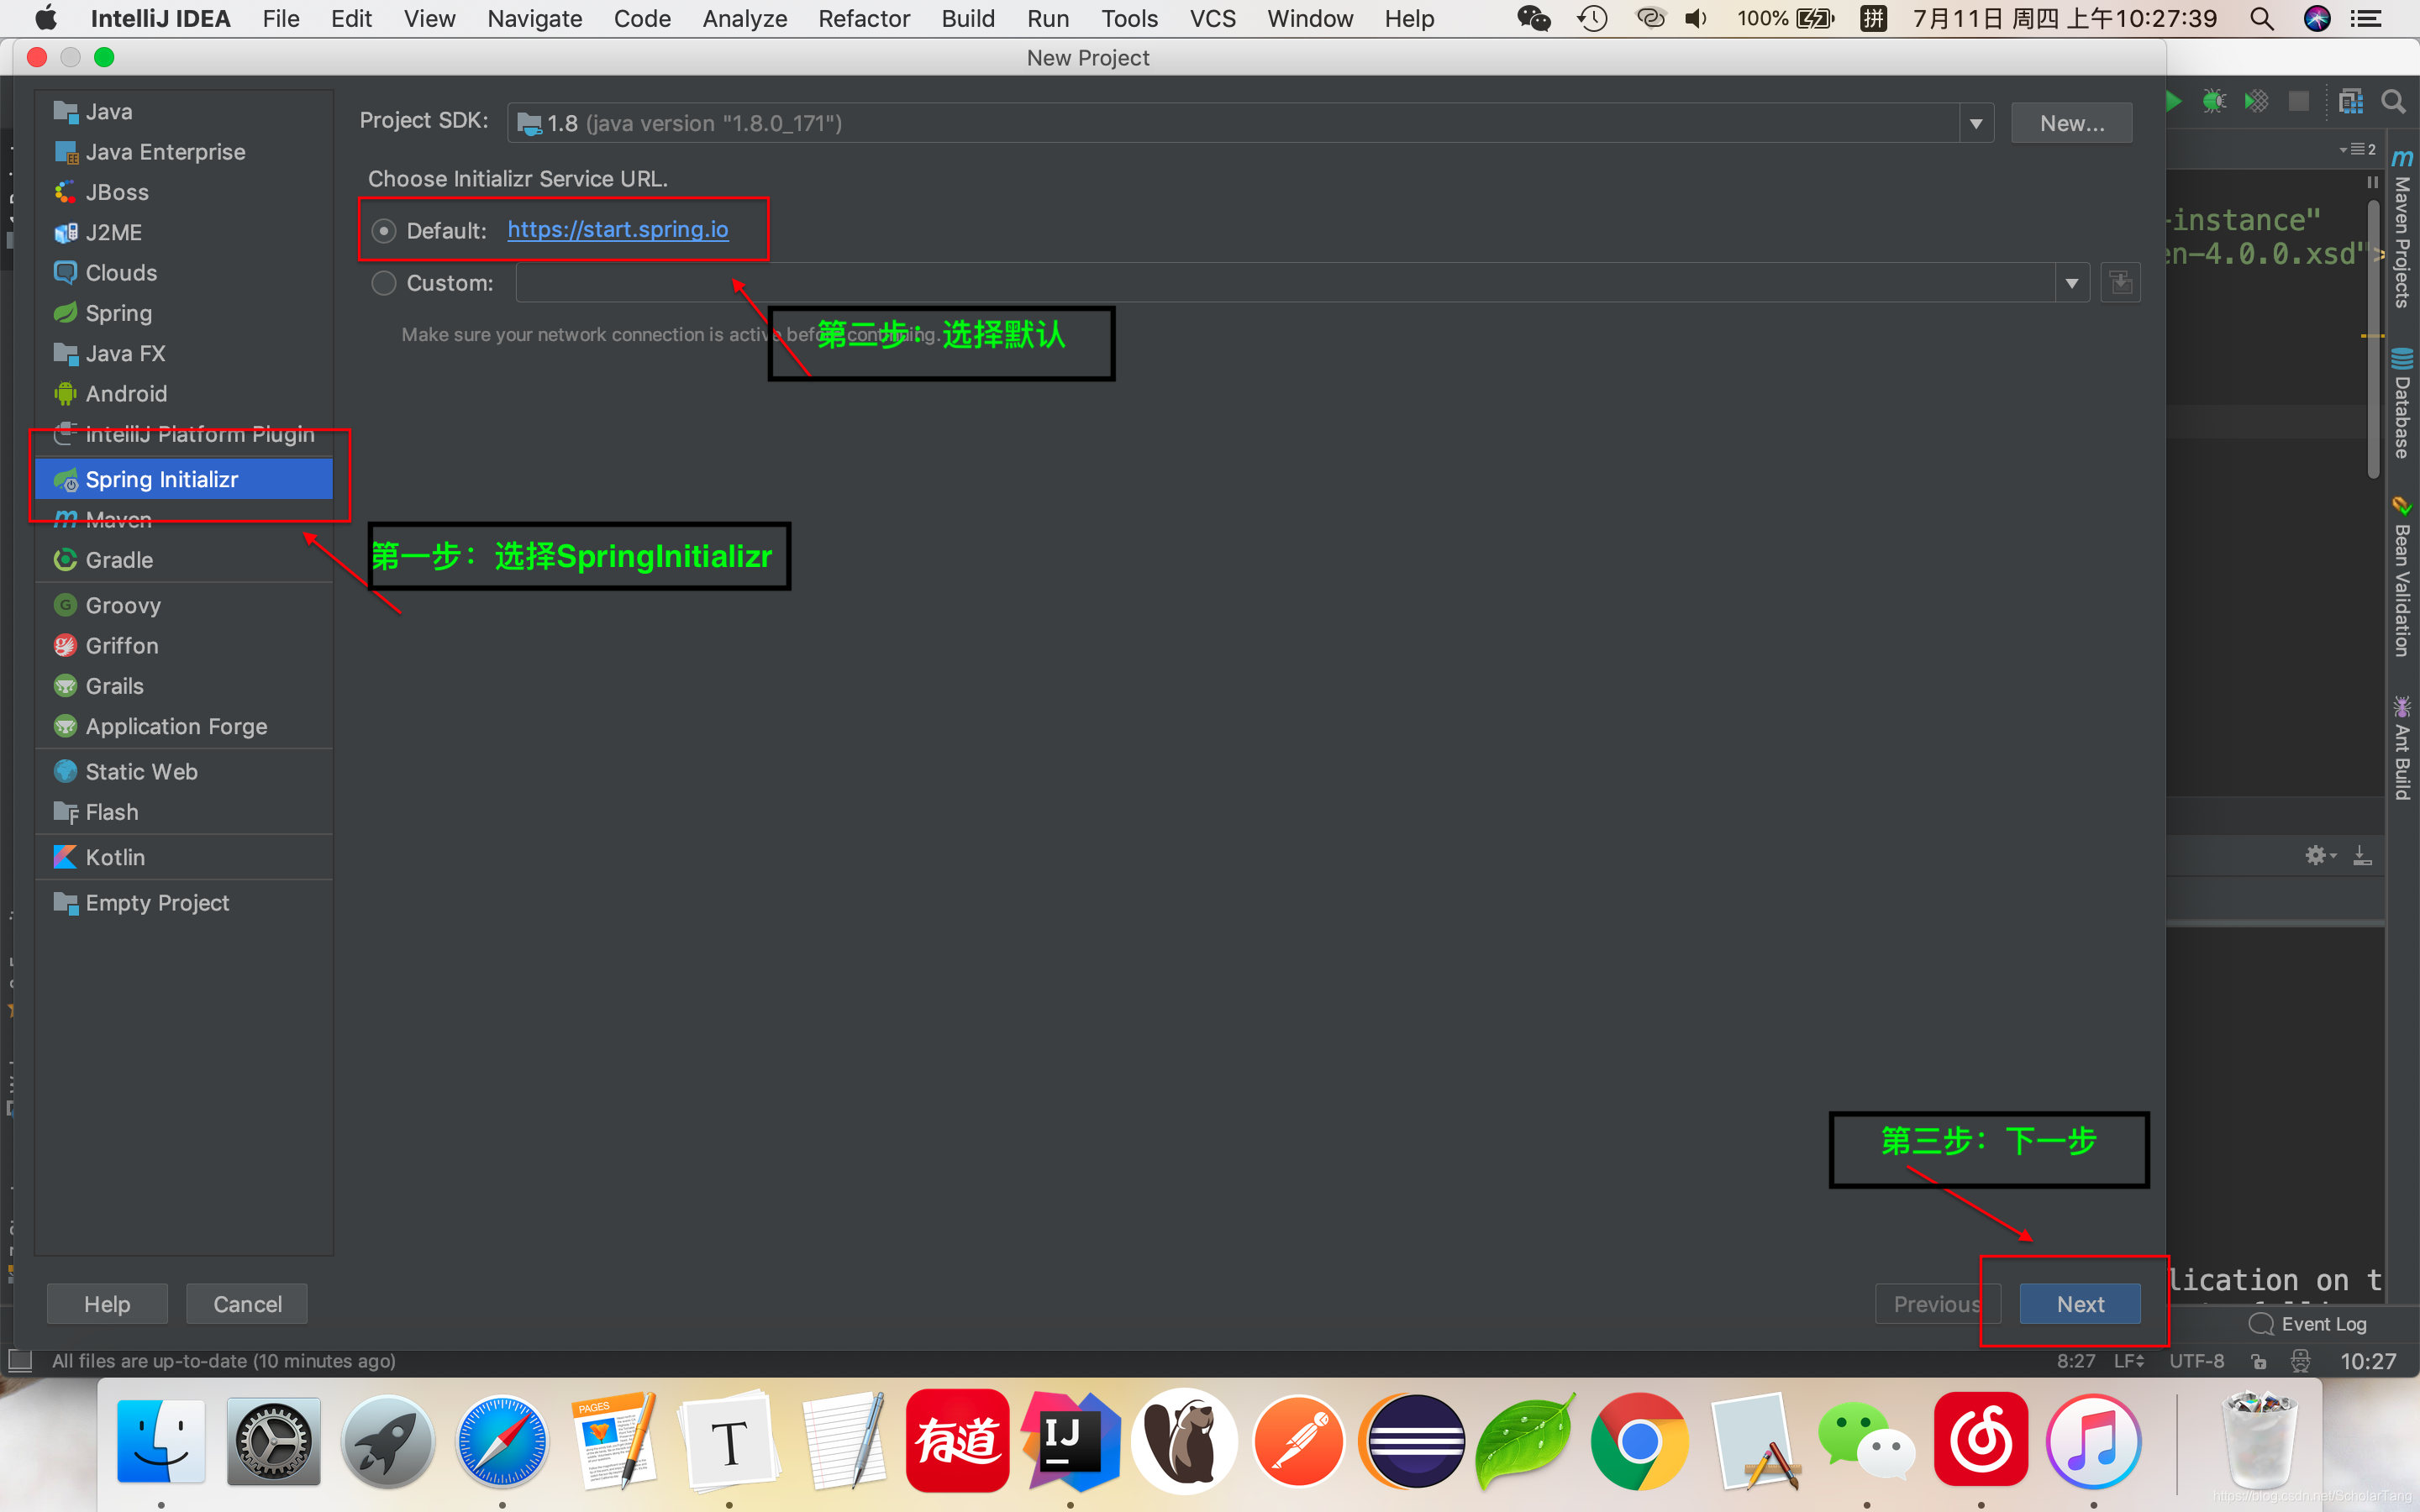This screenshot has width=2420, height=1512.
Task: Open the Database side tab
Action: pos(2402,404)
